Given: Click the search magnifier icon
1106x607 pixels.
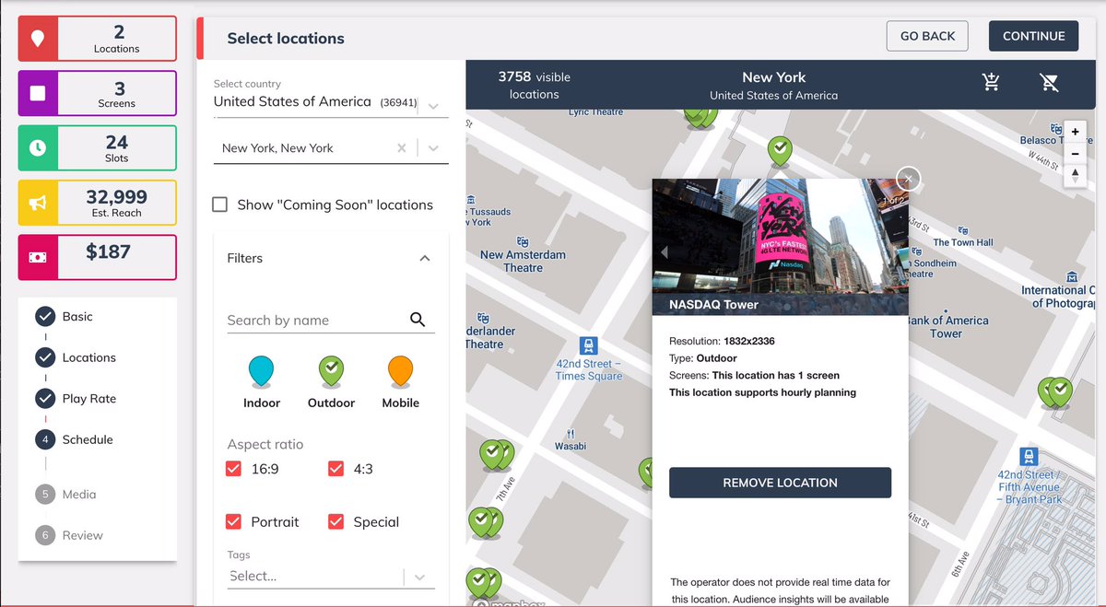Looking at the screenshot, I should 418,320.
